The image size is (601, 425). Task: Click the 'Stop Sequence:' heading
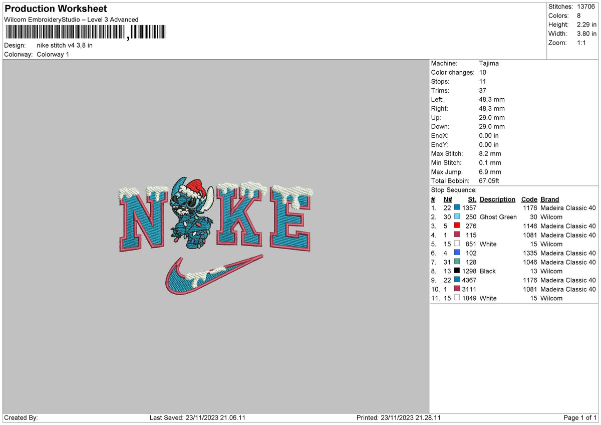pyautogui.click(x=454, y=190)
